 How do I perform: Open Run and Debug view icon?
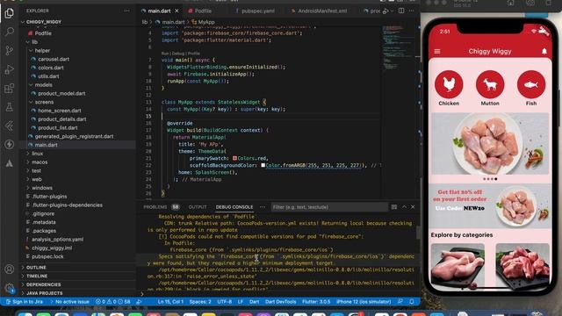10,69
